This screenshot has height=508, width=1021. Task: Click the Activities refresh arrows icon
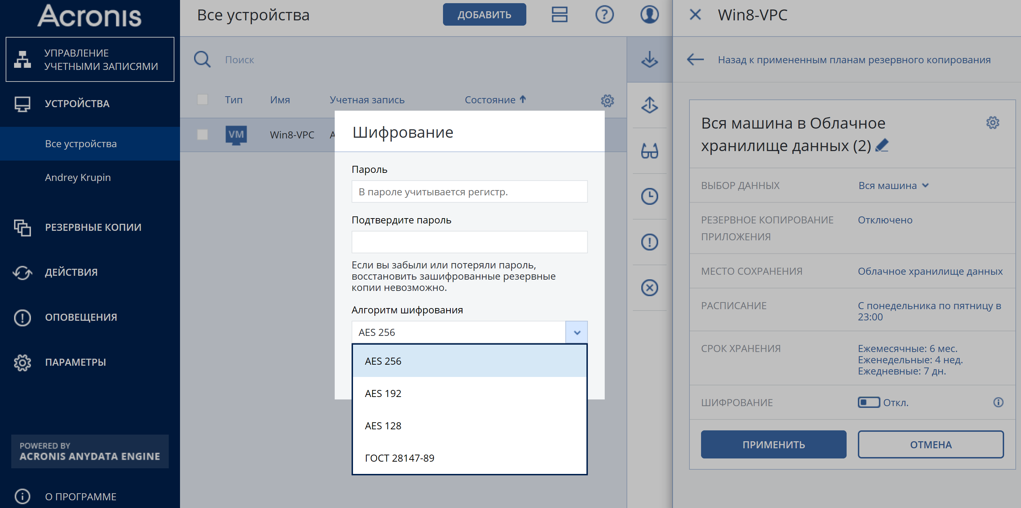coord(22,272)
